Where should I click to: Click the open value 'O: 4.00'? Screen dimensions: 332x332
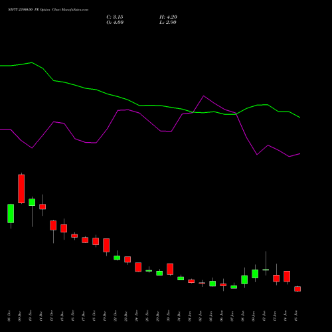pos(115,23)
